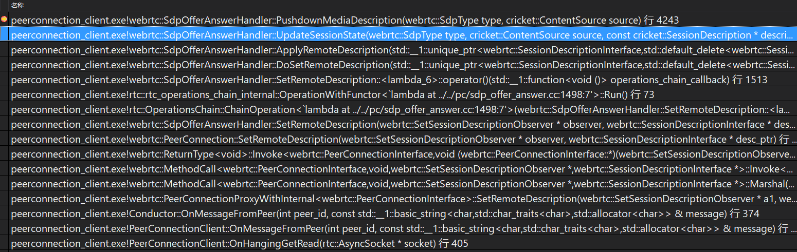Click the breakpoint icon beside PushdownMediaDescription frame
The width and height of the screenshot is (797, 252).
4,20
